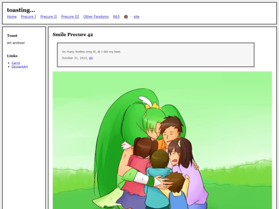279x209 pixels.
Task: Click the Smile Precure artwork image
Action: click(x=162, y=140)
